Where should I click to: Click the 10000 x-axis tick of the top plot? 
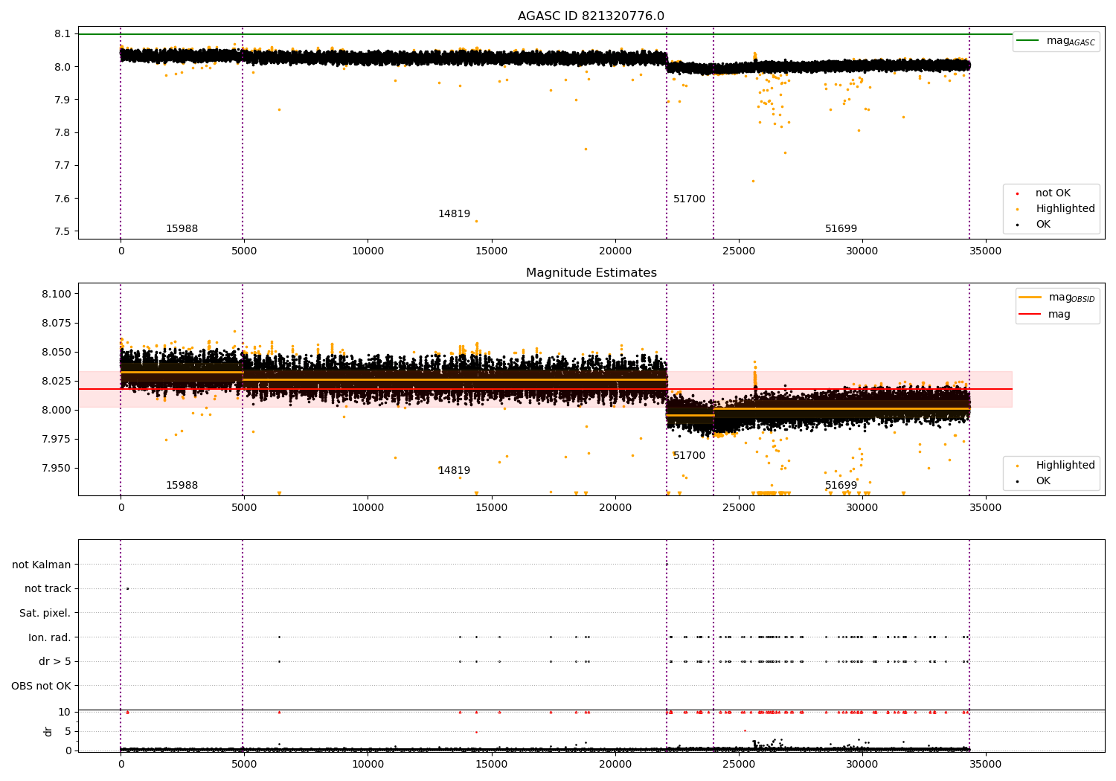368,251
